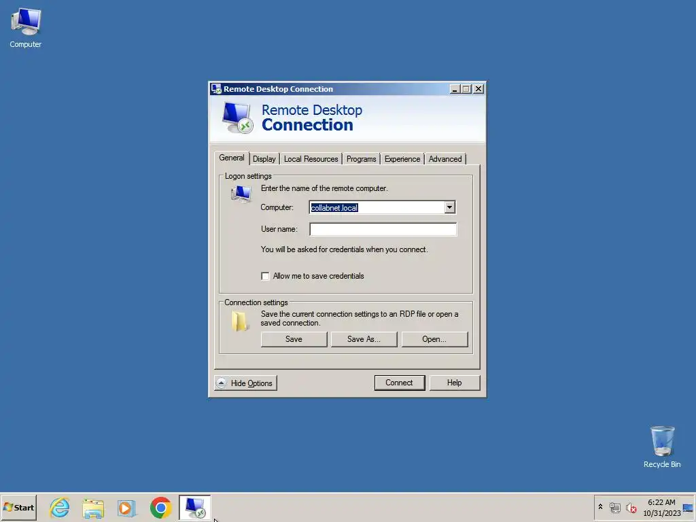Collapse dialog with Hide Options
The height and width of the screenshot is (522, 696).
click(x=245, y=383)
